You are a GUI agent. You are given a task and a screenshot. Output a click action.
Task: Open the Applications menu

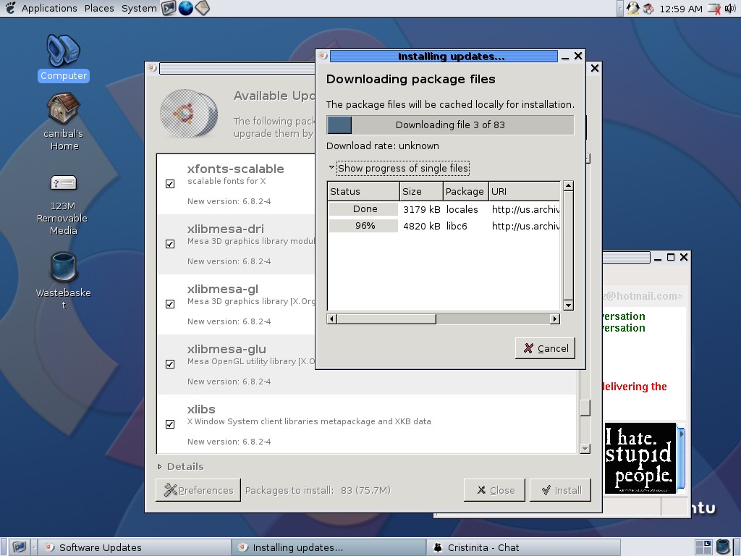(48, 9)
